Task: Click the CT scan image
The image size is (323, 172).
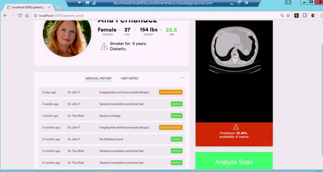Action: (234, 50)
